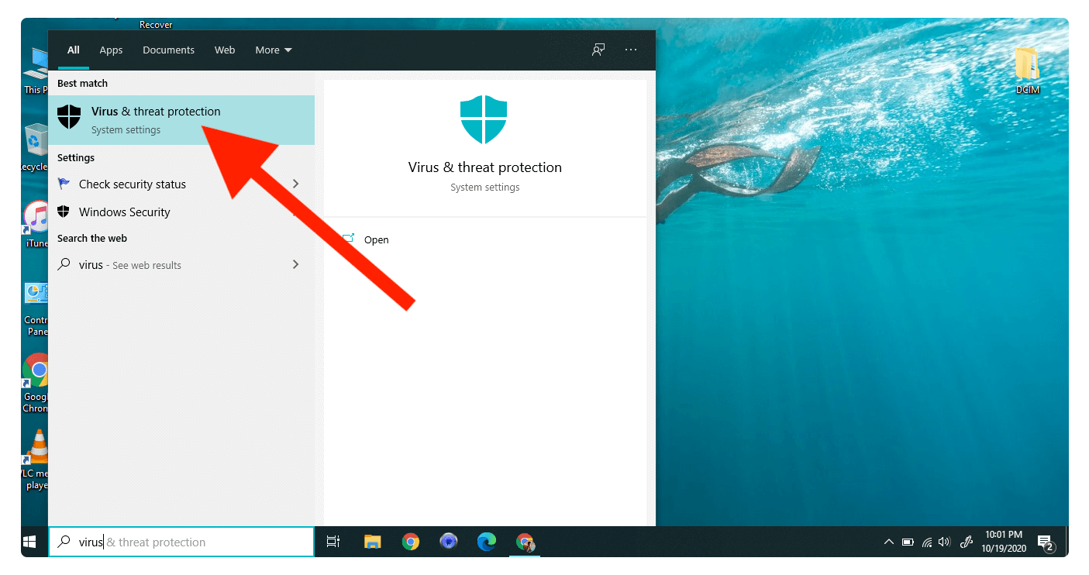This screenshot has height=575, width=1089.
Task: Switch to the Documents search tab
Action: [x=168, y=50]
